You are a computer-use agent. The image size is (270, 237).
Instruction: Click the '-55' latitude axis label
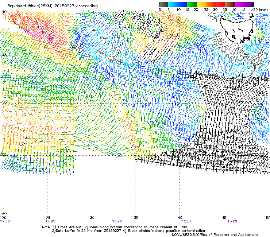pos(3,154)
